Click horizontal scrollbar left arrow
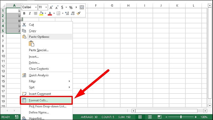Screen dimensions: 213x120 coord(133,111)
